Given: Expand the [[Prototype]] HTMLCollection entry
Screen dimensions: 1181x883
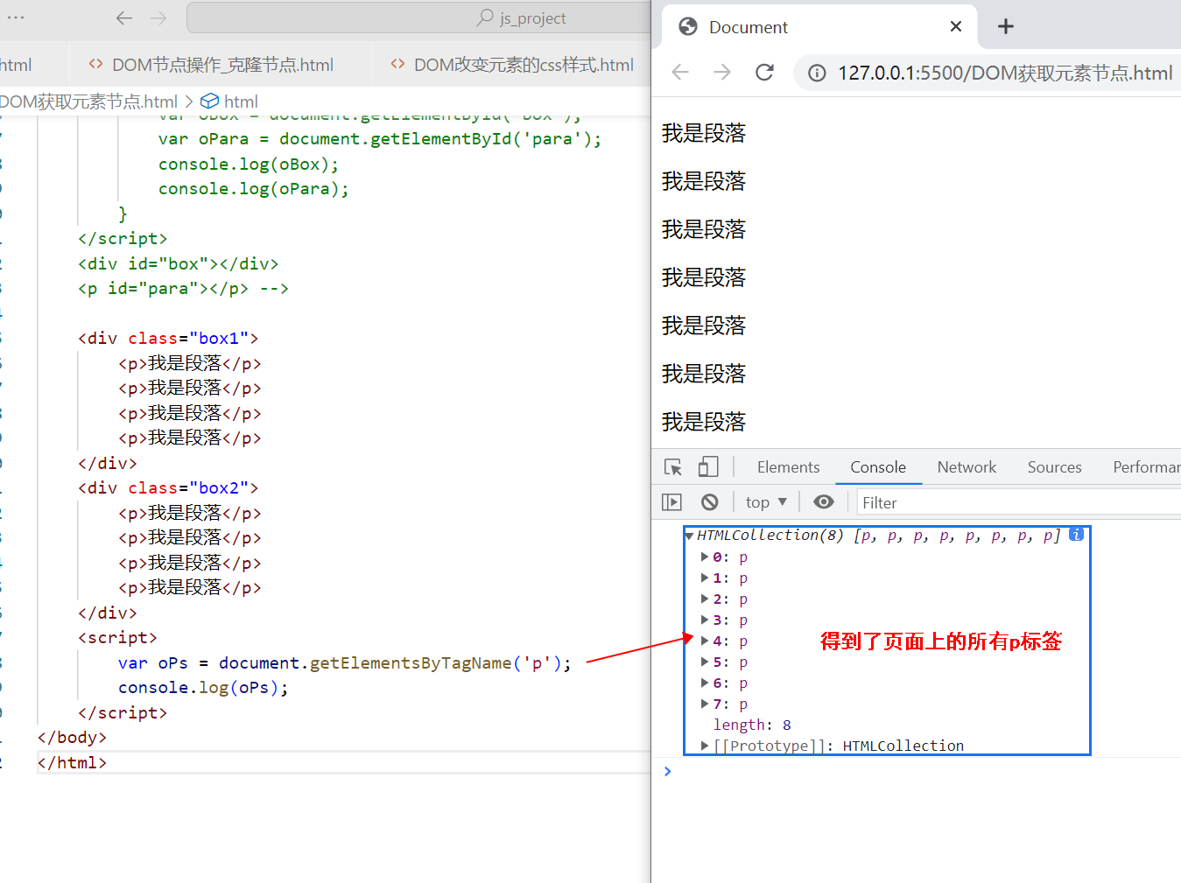Looking at the screenshot, I should click(705, 746).
